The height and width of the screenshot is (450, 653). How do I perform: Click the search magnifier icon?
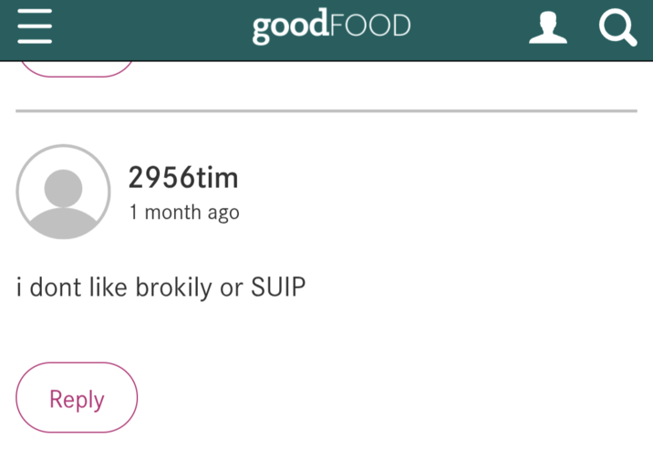point(617,28)
